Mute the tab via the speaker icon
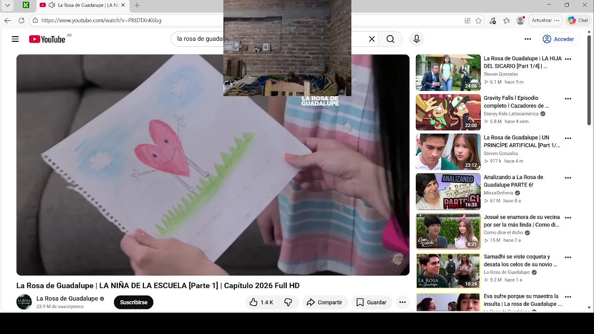 [x=52, y=5]
